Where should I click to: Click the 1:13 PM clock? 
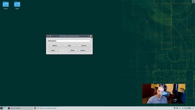(186, 108)
